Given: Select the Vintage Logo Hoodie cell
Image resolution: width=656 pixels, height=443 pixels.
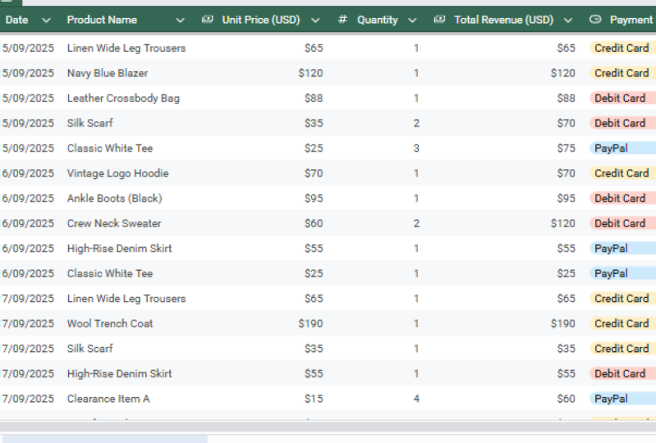Looking at the screenshot, I should [117, 173].
